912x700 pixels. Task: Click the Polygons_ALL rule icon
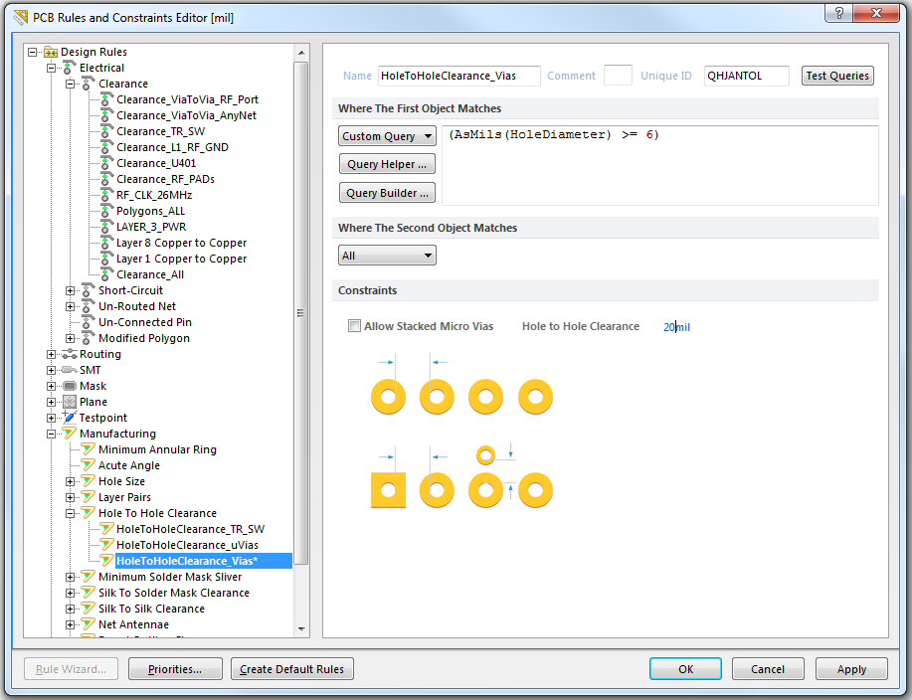[106, 211]
